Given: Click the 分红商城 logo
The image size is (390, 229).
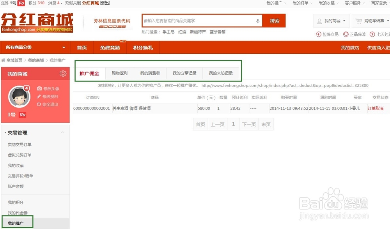Looking at the screenshot, I should pos(37,23).
